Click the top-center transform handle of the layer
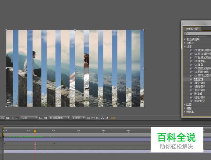This screenshot has width=211, height=160. point(75,30)
